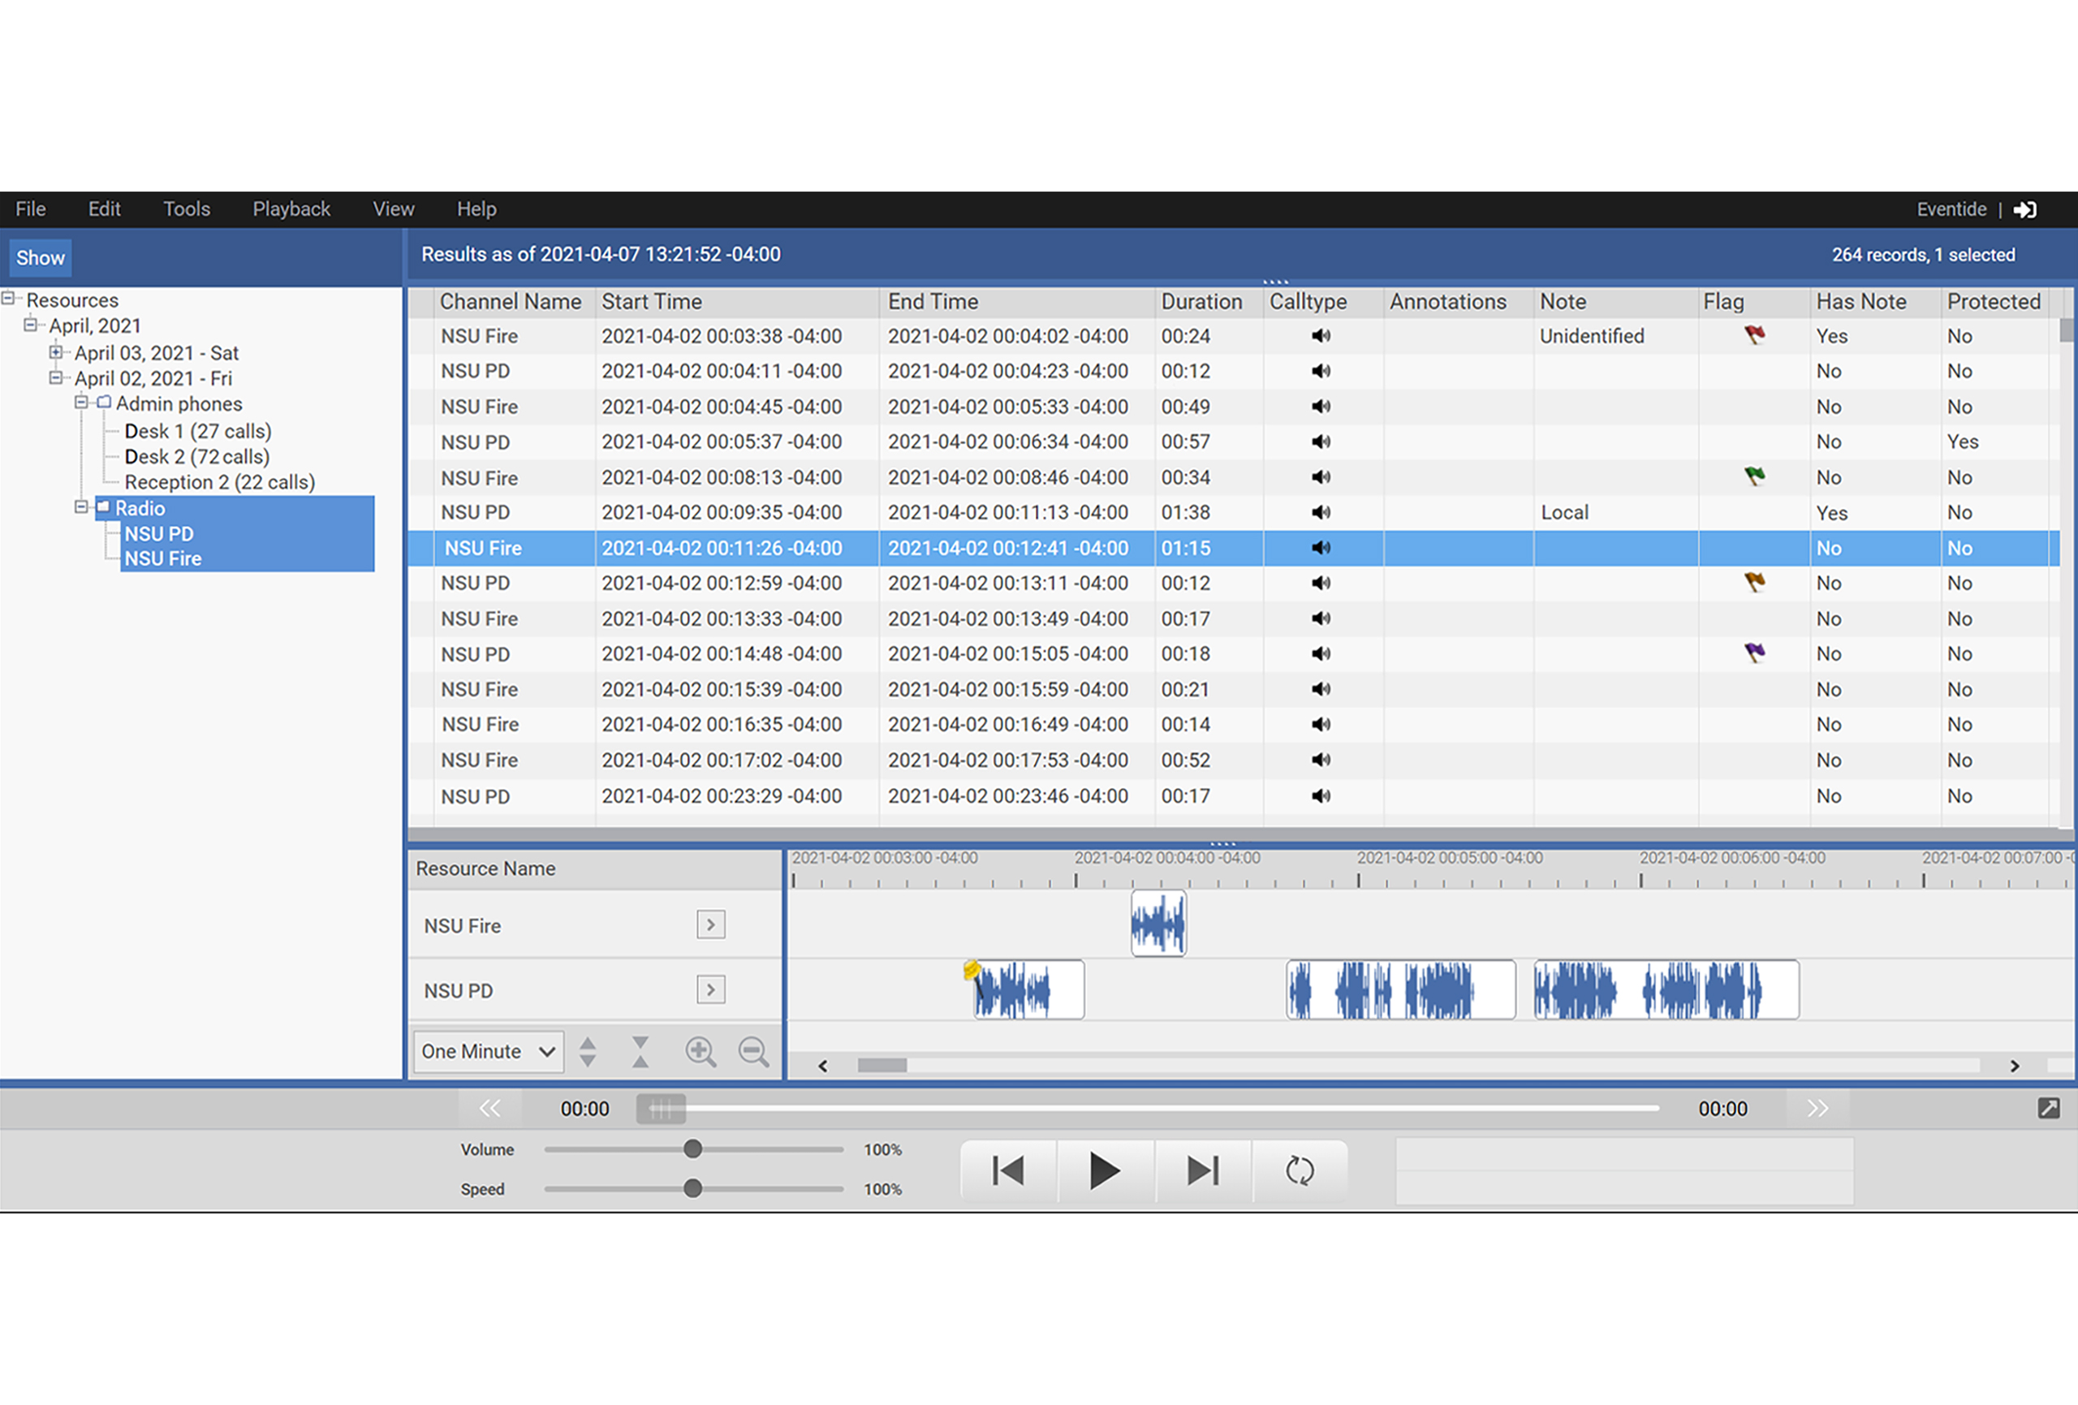Sort by the Protected column header
This screenshot has height=1405, width=2078.
(1995, 302)
